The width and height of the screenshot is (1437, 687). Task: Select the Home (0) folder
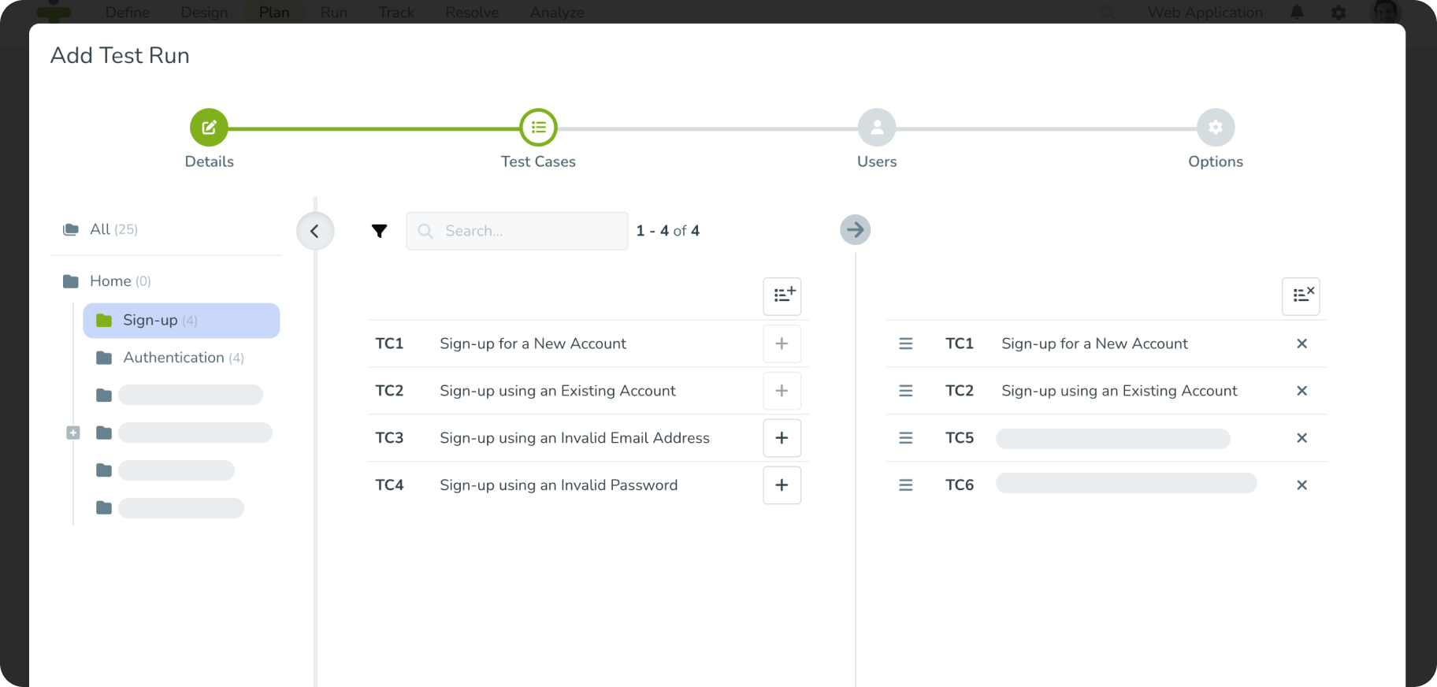(106, 281)
